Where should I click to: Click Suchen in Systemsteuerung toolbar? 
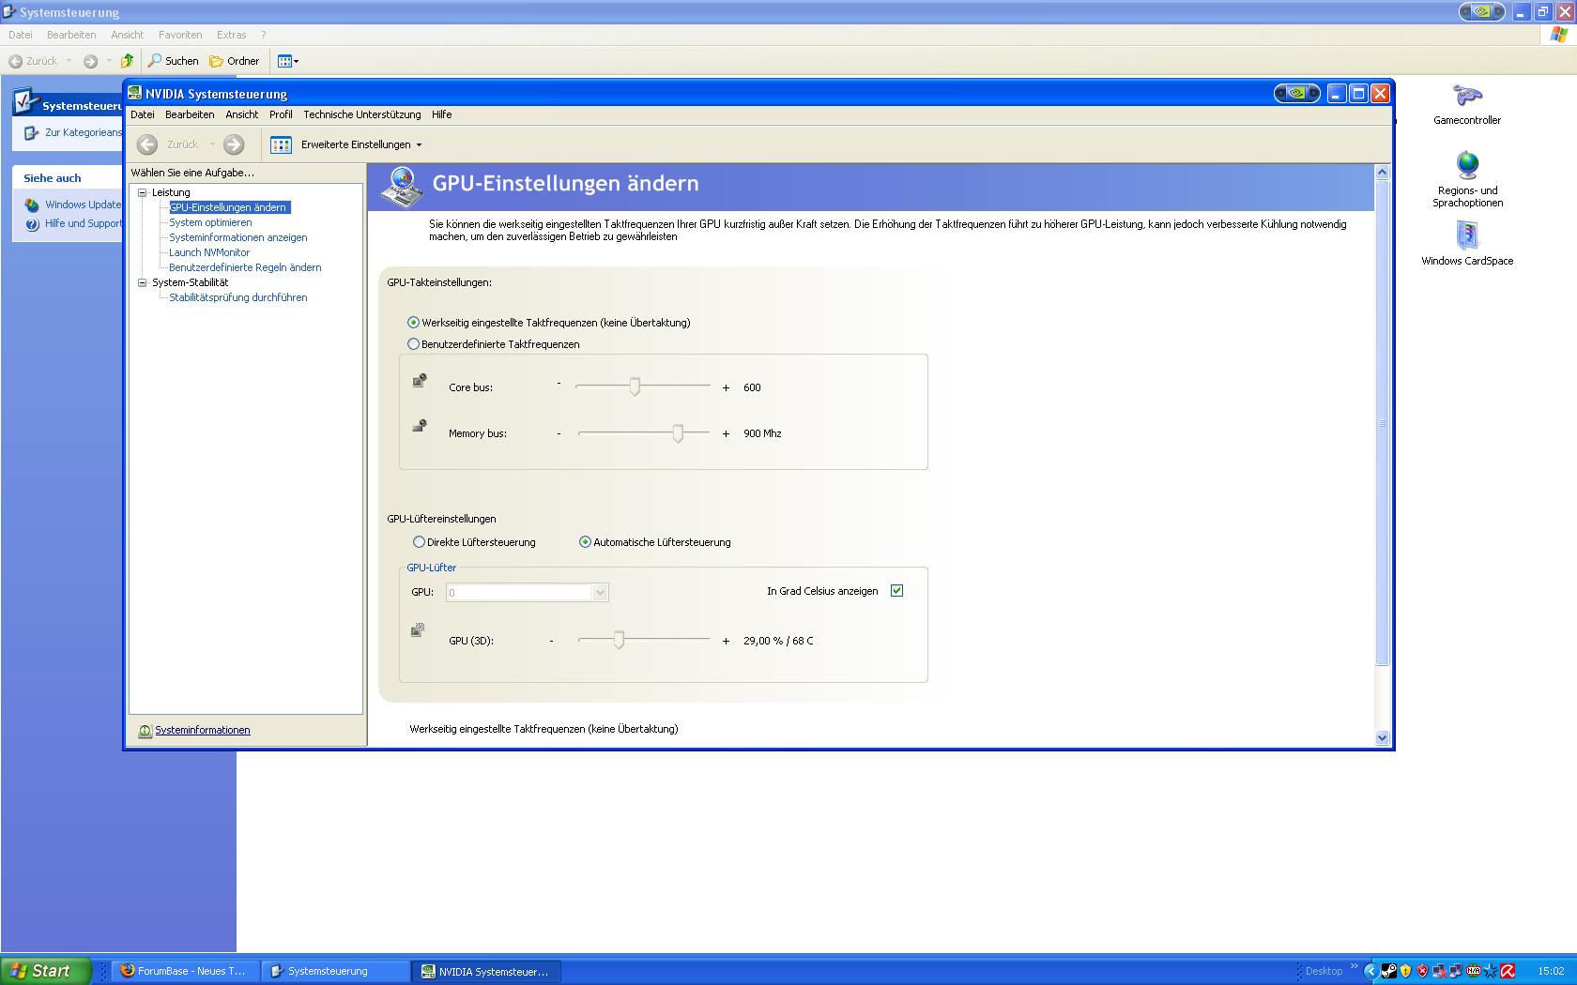tap(174, 61)
